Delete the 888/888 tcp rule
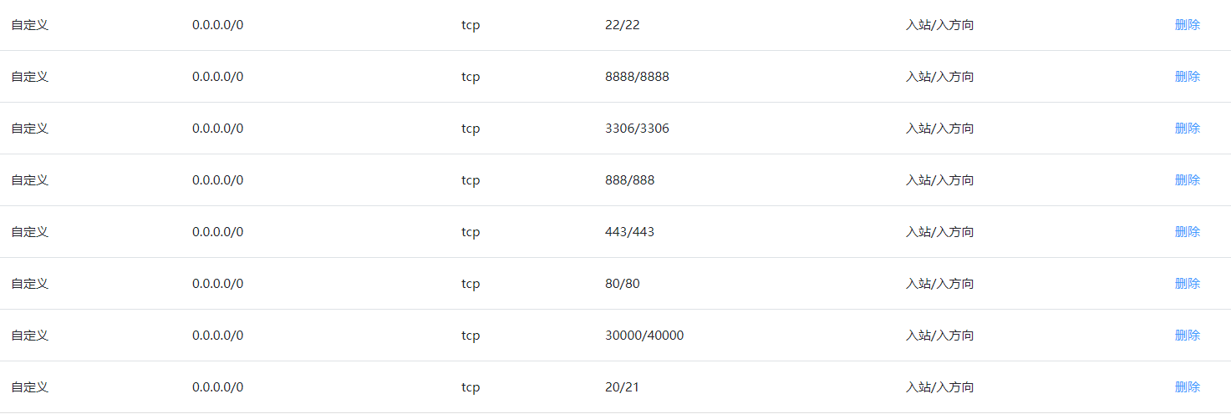This screenshot has height=414, width=1231. (1188, 180)
